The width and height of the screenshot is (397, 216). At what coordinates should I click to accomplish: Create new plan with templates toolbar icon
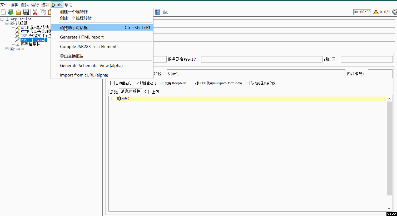[x=11, y=12]
